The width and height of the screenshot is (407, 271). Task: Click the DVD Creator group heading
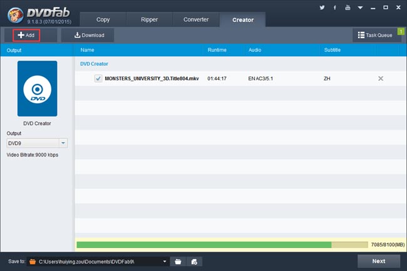pos(94,64)
